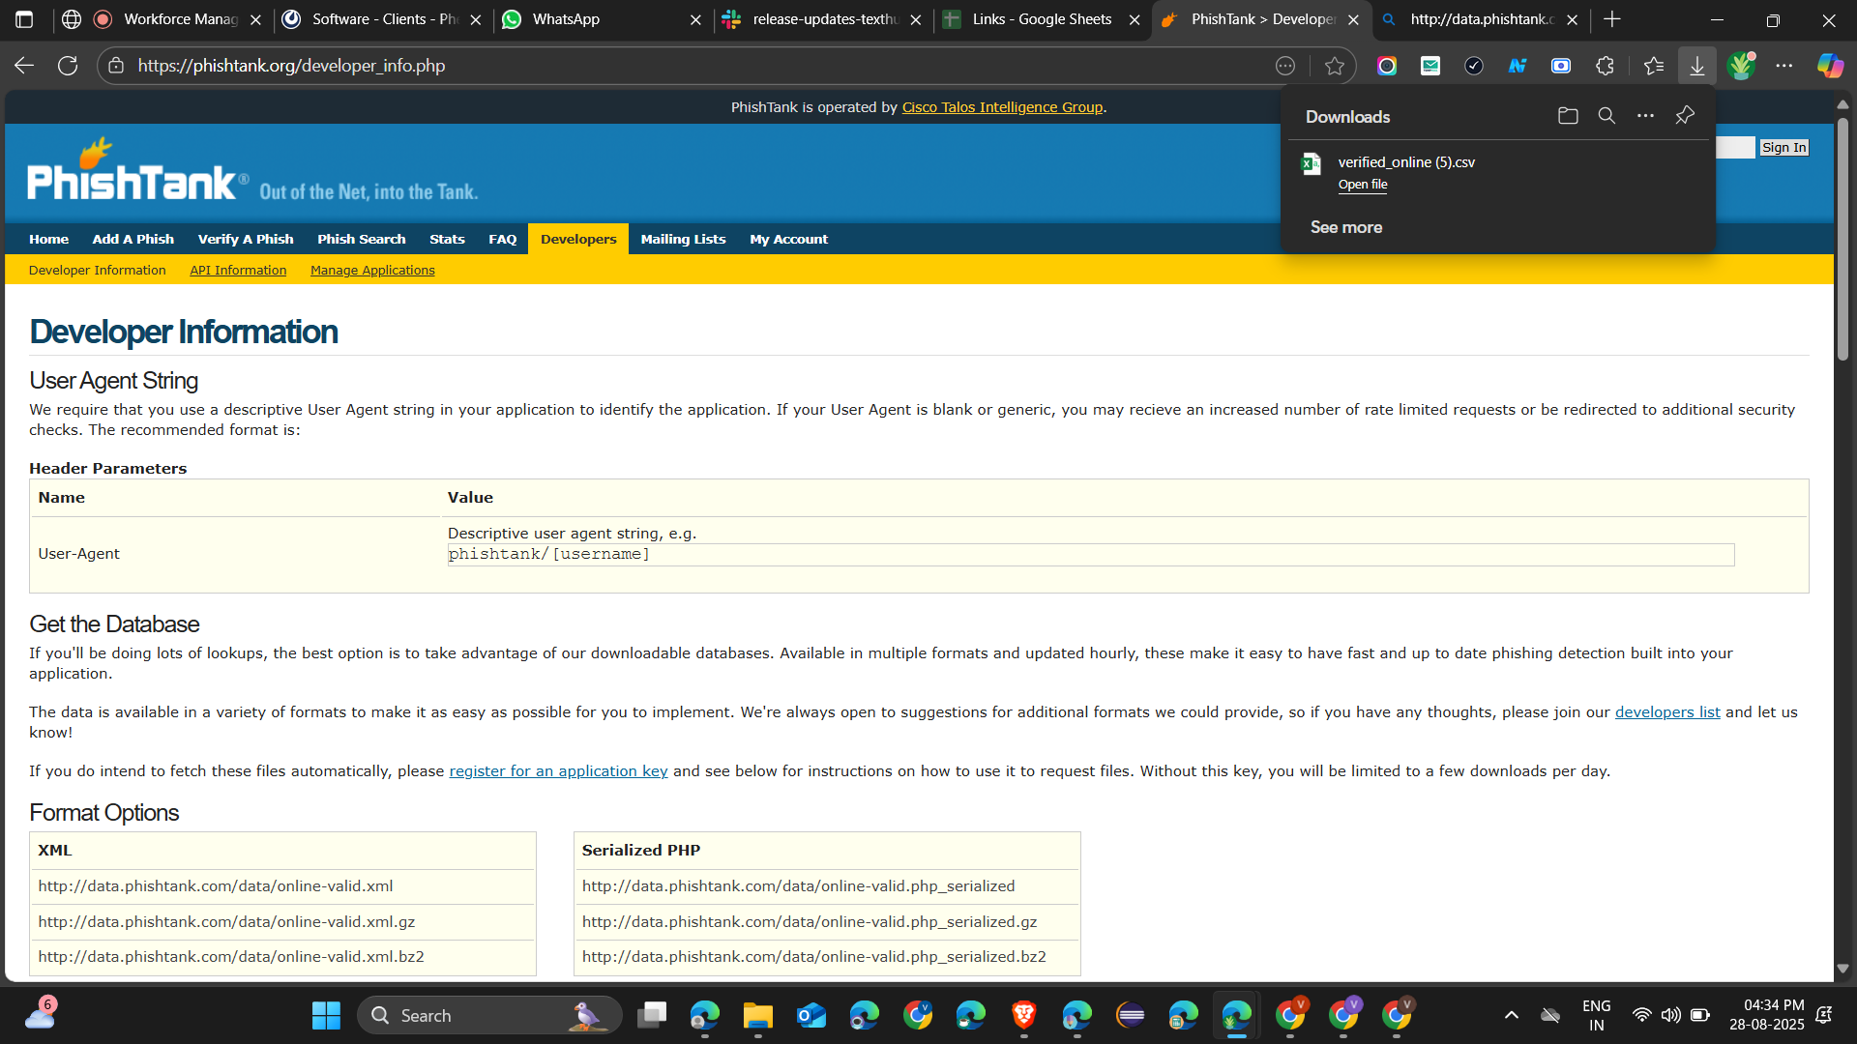1857x1044 pixels.
Task: Click the PhishTank logo
Action: (137, 169)
